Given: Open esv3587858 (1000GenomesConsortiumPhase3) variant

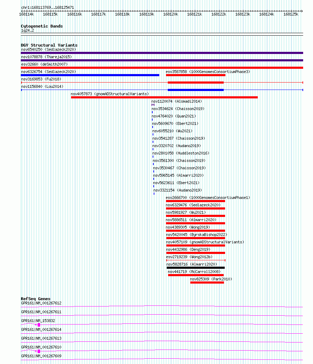Looking at the screenshot, I should (x=208, y=72).
